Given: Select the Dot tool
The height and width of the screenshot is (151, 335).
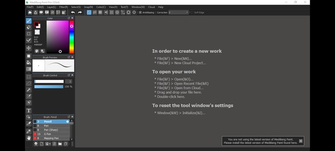Looking at the screenshot, I should [29, 40].
